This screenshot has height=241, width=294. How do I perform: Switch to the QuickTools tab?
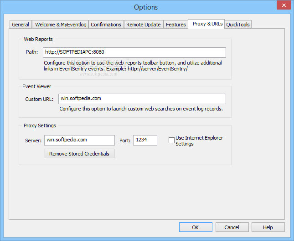pos(238,25)
